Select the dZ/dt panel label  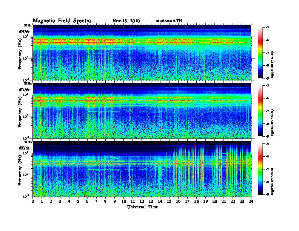coord(24,148)
